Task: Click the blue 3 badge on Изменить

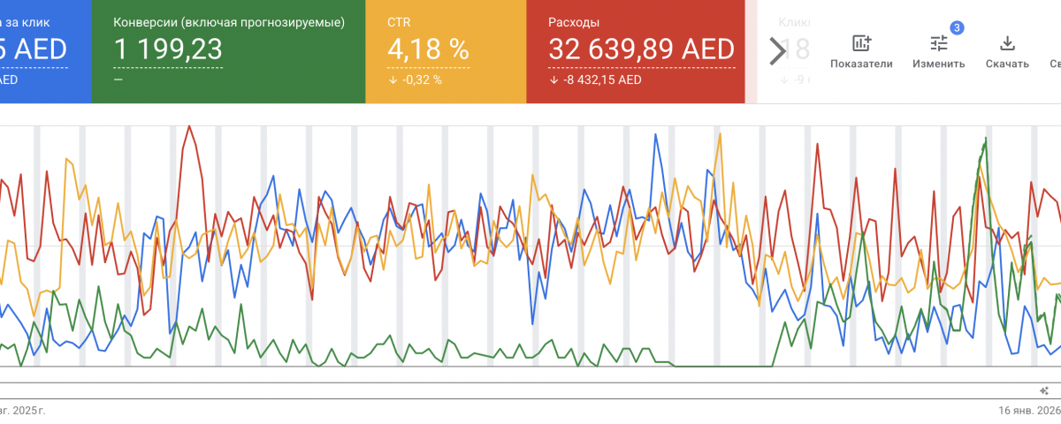Action: [957, 28]
